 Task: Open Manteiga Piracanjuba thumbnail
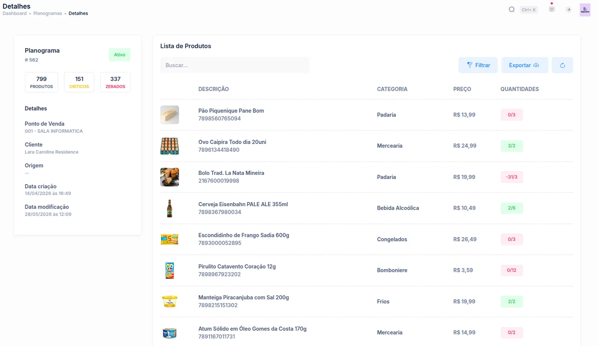coord(170,302)
